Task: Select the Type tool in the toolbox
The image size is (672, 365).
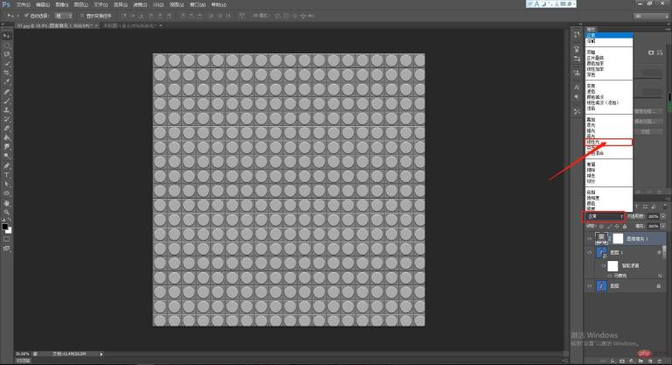Action: (x=7, y=174)
